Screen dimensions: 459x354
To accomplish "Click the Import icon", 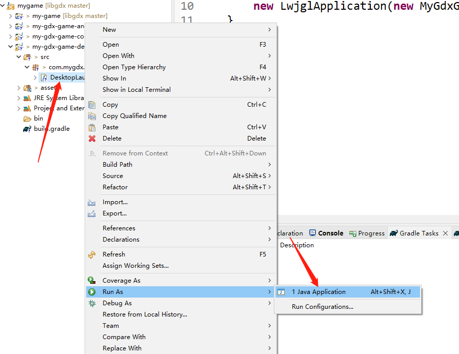I will [x=92, y=202].
